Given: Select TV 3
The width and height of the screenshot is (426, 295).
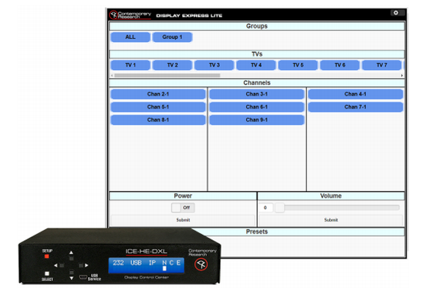Looking at the screenshot, I should (214, 65).
